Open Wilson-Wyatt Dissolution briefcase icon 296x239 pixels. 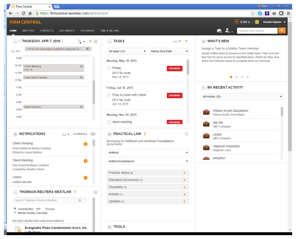pyautogui.click(x=206, y=112)
